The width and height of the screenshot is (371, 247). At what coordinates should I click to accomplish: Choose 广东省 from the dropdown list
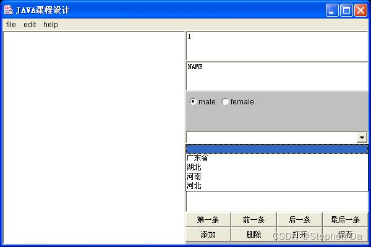[x=277, y=158]
